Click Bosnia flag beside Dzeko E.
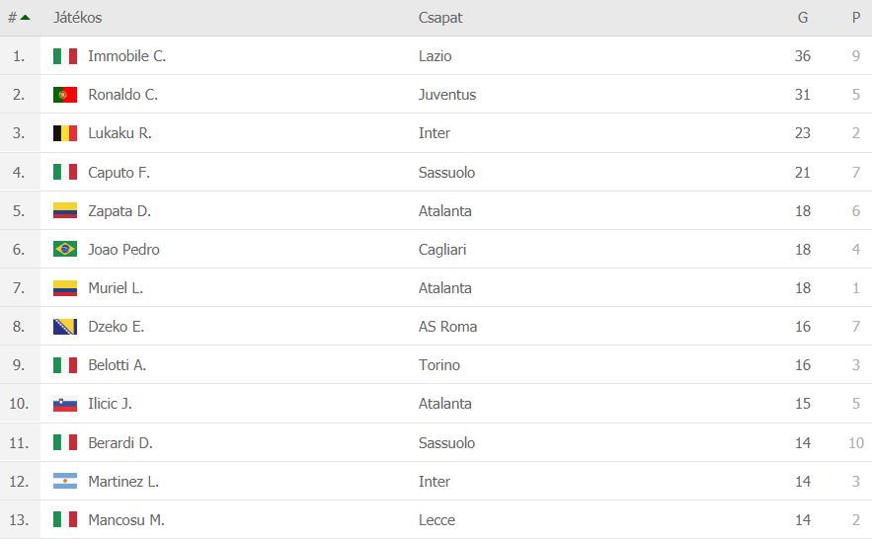This screenshot has height=539, width=872. [65, 326]
